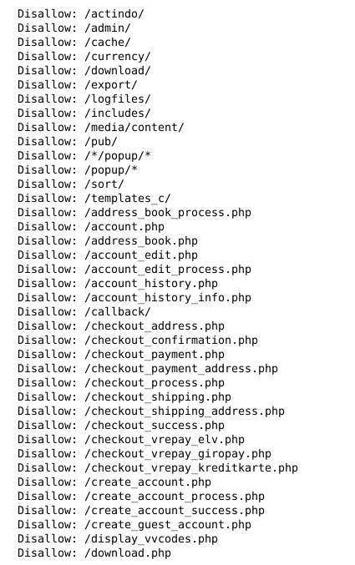Select the /media/content/ path text

tap(134, 127)
